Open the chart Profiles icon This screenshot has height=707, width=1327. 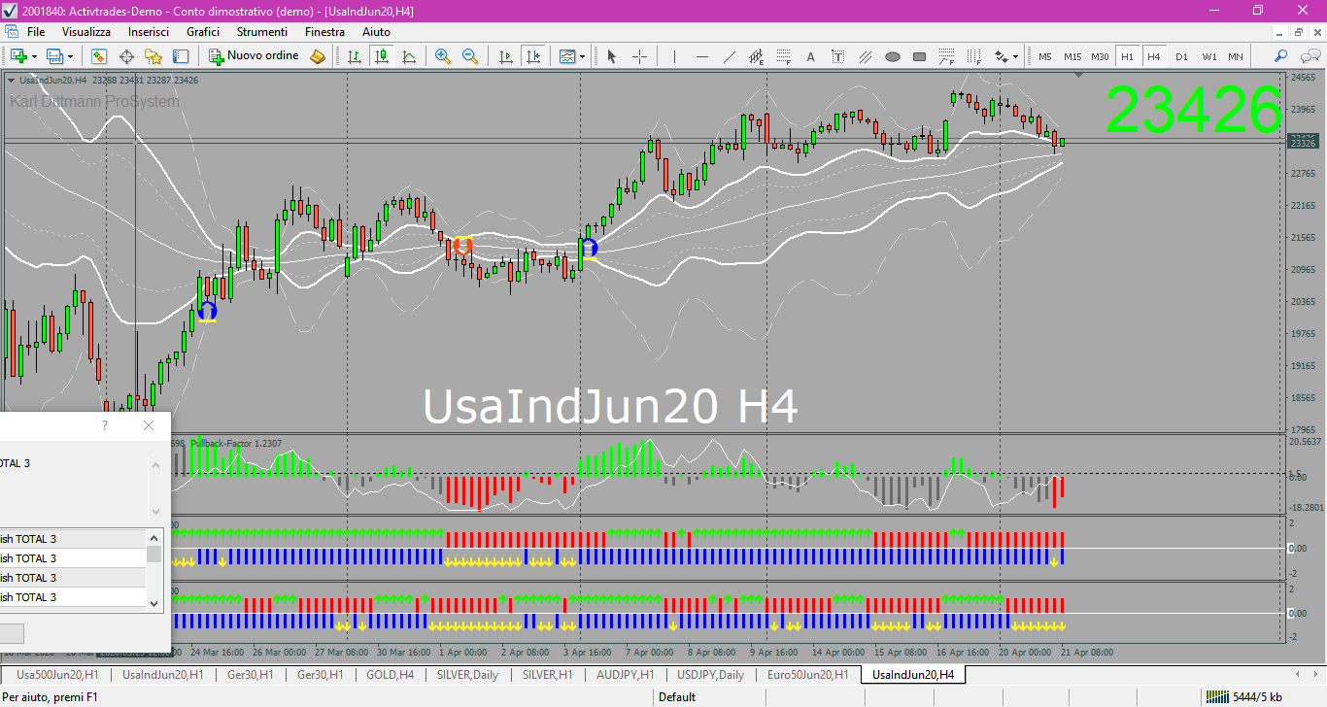[55, 56]
